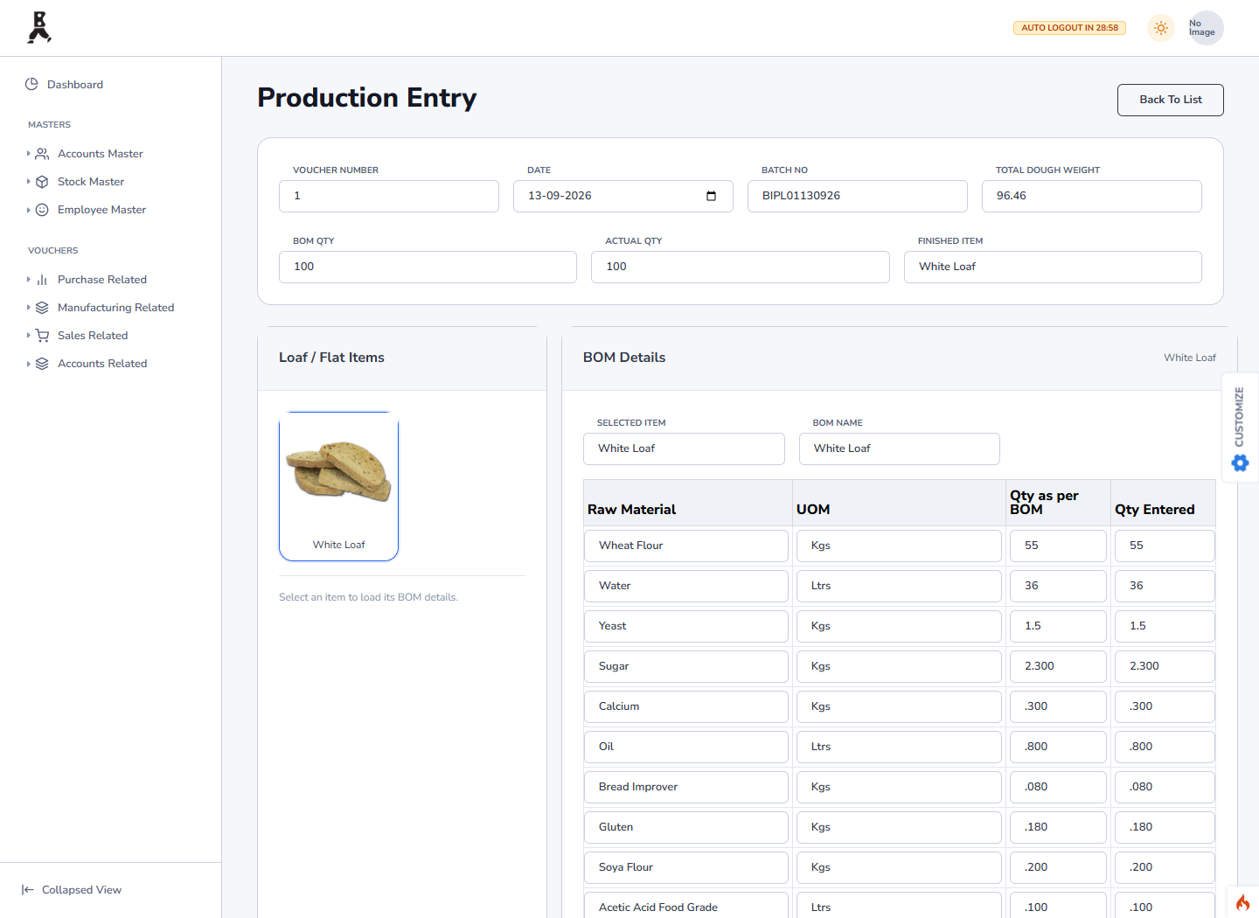Screen dimensions: 1259x918
Task: Click the Stock Master box icon
Action: (42, 182)
